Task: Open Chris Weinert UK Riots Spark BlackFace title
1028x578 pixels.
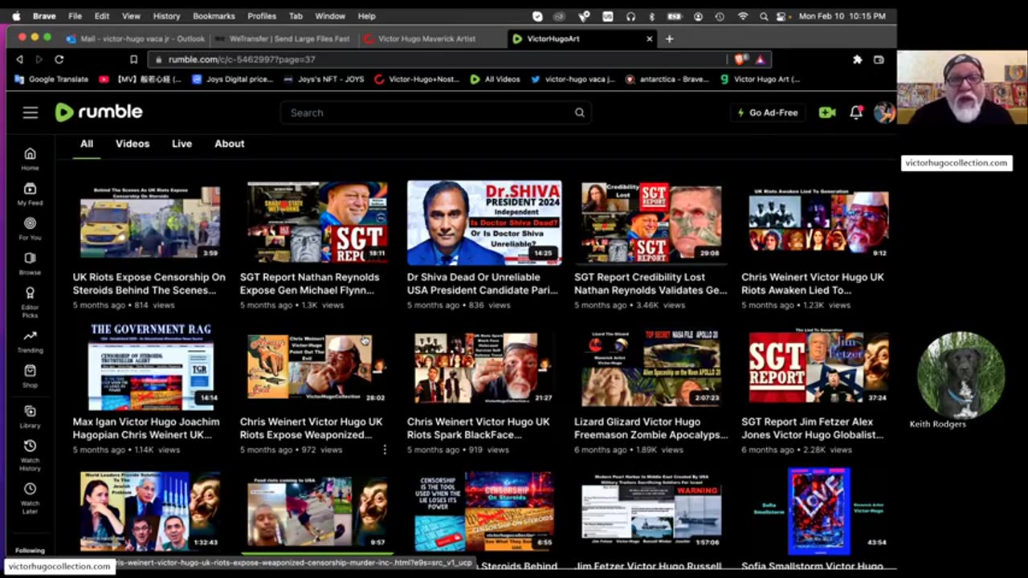Action: click(x=479, y=428)
